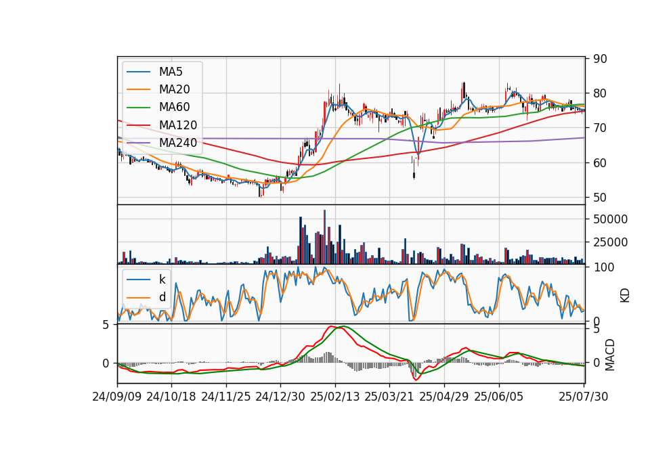This screenshot has width=650, height=467.
Task: Click the left-side 0 MACD axis label
Action: pos(106,363)
